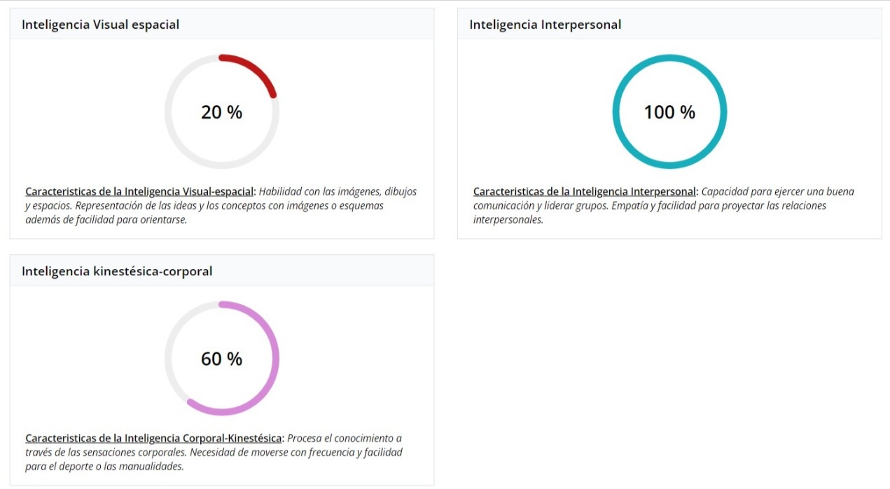This screenshot has width=890, height=489.
Task: Select the "Inteligencia Interpersonal" card header
Action: pyautogui.click(x=545, y=25)
